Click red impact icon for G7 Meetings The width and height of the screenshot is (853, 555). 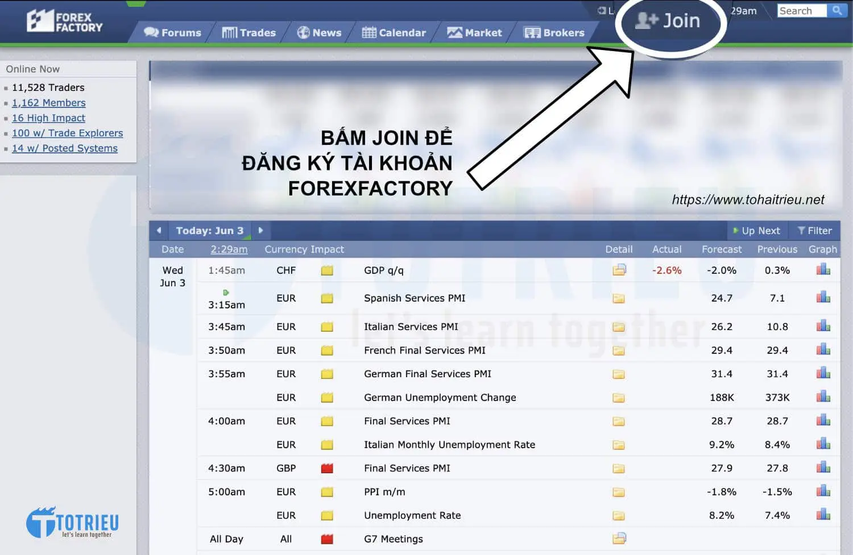[326, 539]
